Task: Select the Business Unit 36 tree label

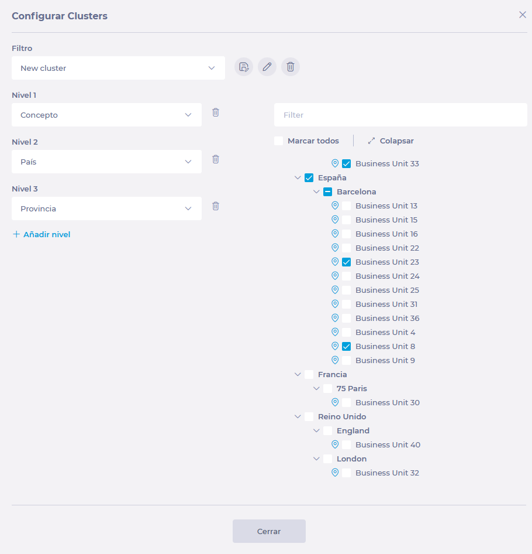Action: click(x=387, y=319)
